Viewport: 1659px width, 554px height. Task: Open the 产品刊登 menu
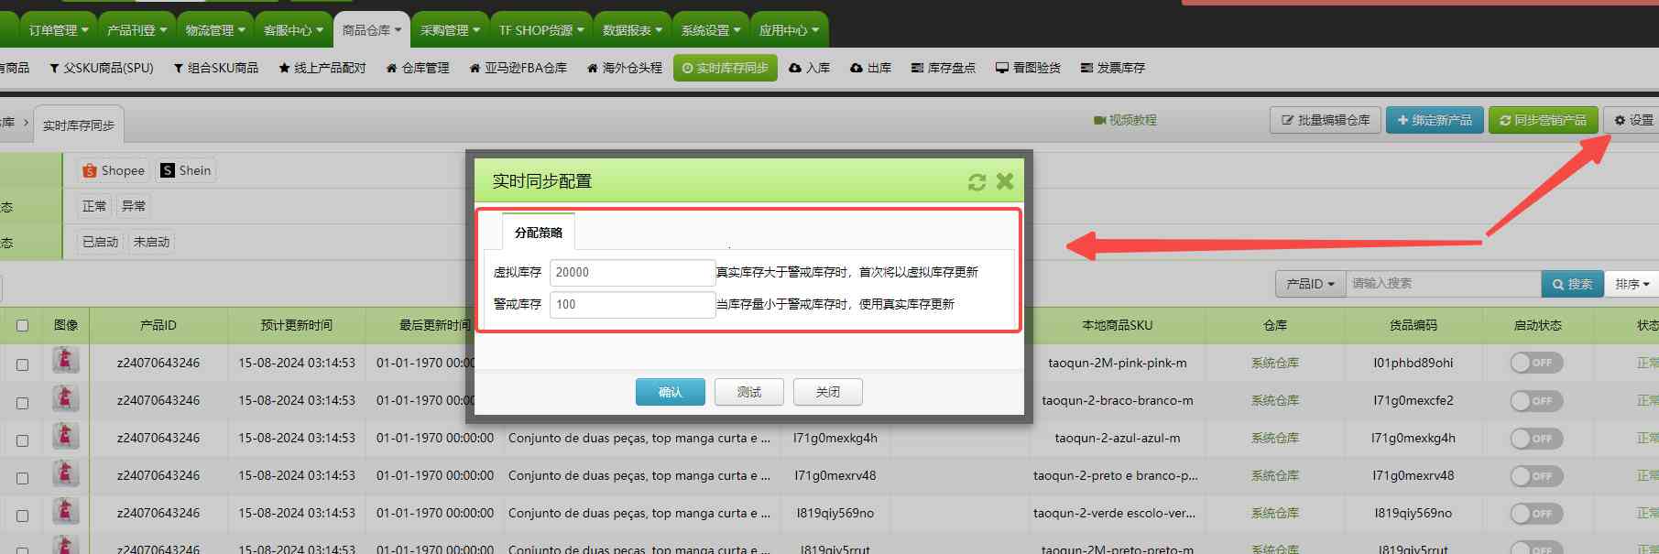136,30
